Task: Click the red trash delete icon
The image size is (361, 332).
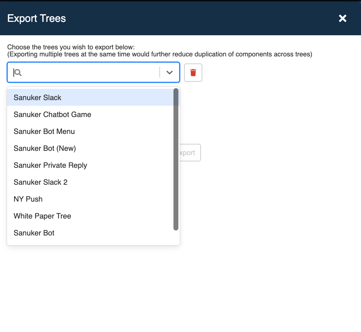Action: click(193, 72)
